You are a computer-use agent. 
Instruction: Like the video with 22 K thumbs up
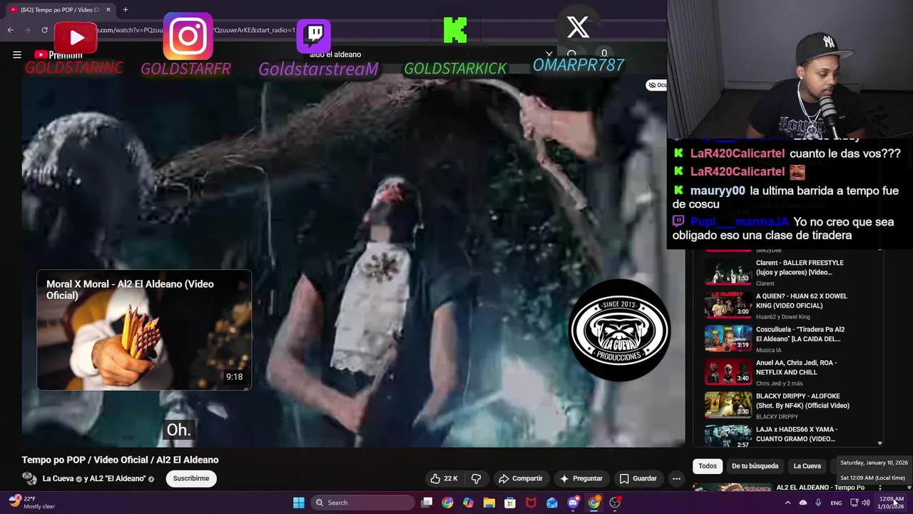click(x=444, y=478)
